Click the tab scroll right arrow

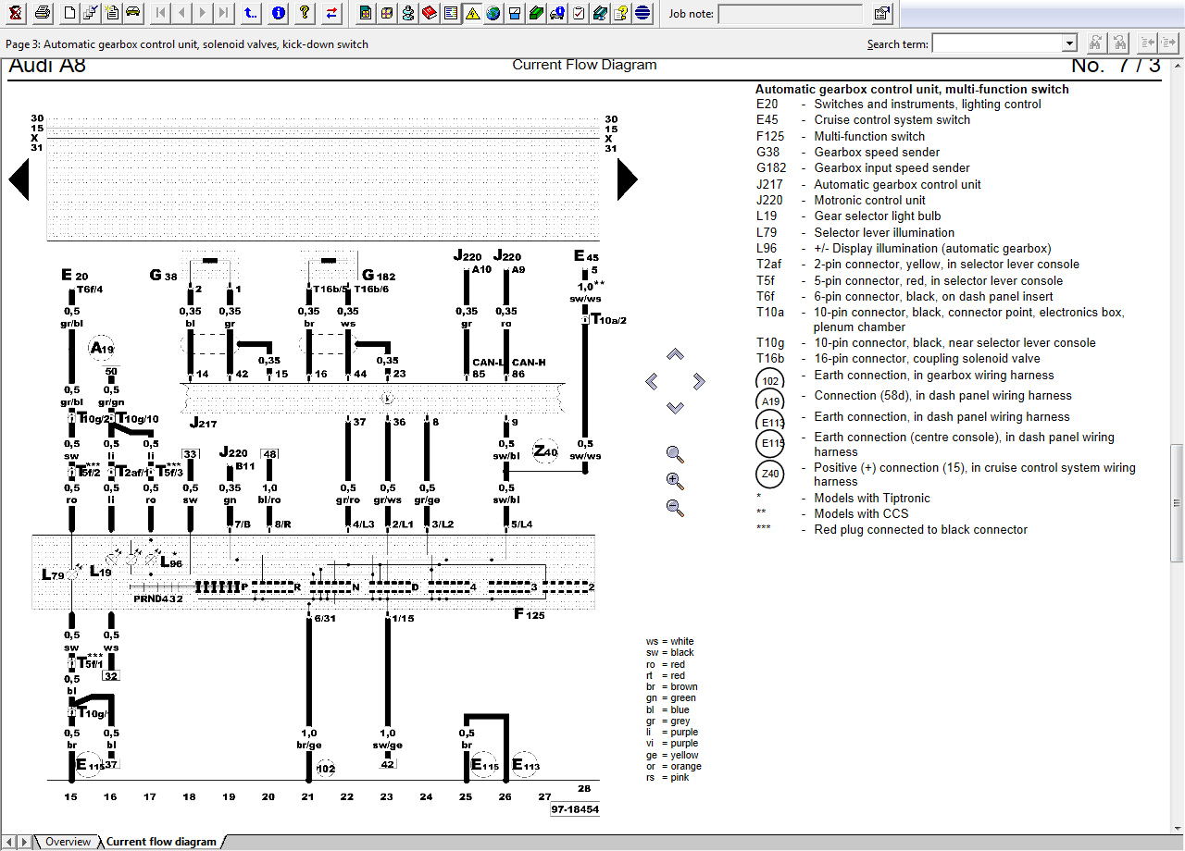(x=25, y=842)
